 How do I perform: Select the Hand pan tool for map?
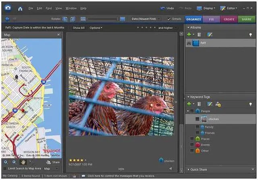(23, 162)
